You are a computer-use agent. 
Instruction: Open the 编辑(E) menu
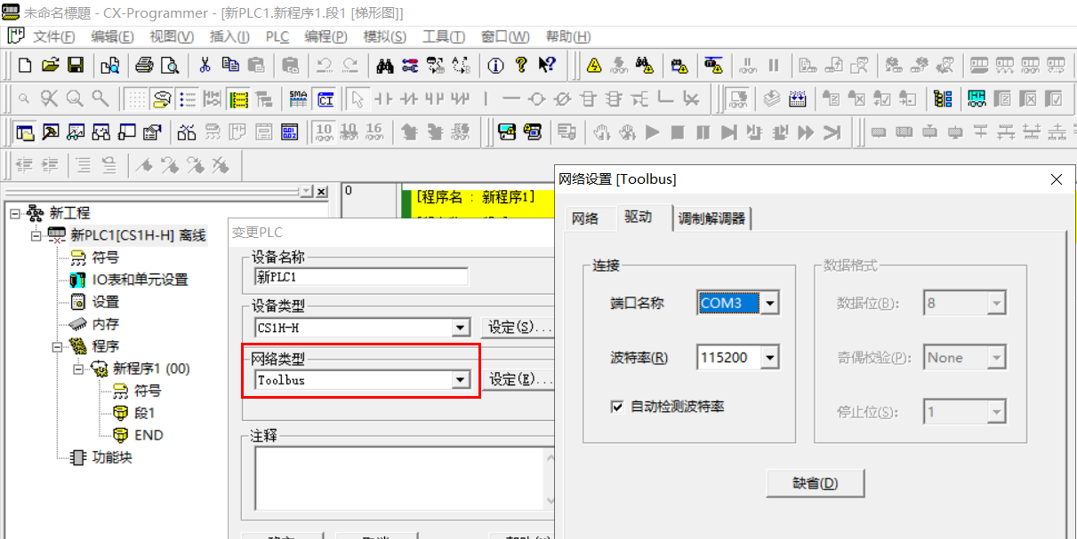point(112,36)
